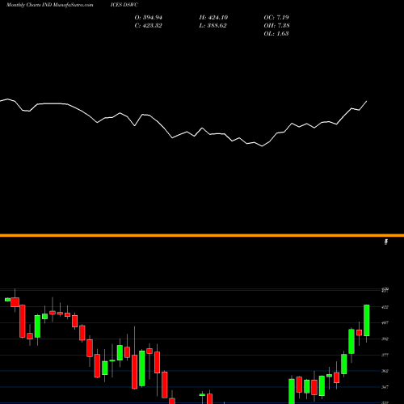Click the 407 price axis label
404x404 pixels.
point(385,322)
